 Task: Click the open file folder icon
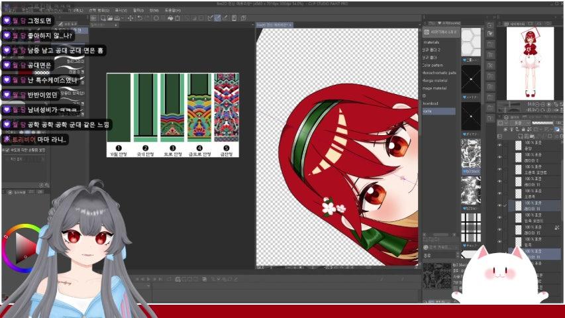[110, 18]
